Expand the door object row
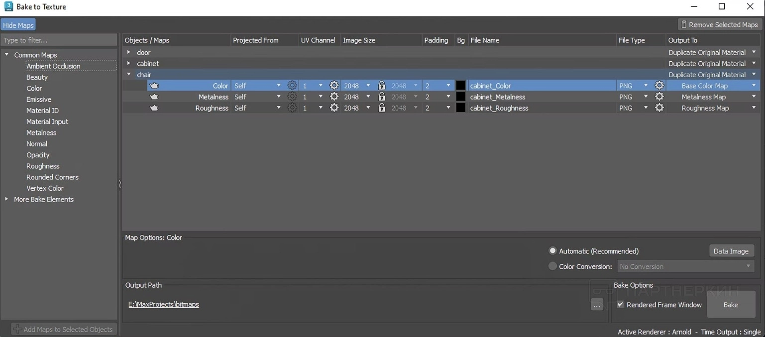The width and height of the screenshot is (765, 337). [x=128, y=52]
